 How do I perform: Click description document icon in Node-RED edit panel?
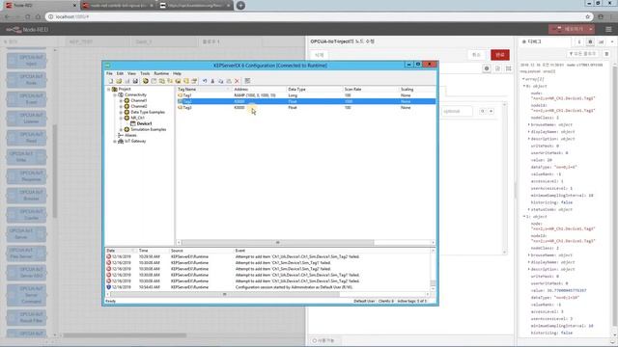click(x=498, y=68)
